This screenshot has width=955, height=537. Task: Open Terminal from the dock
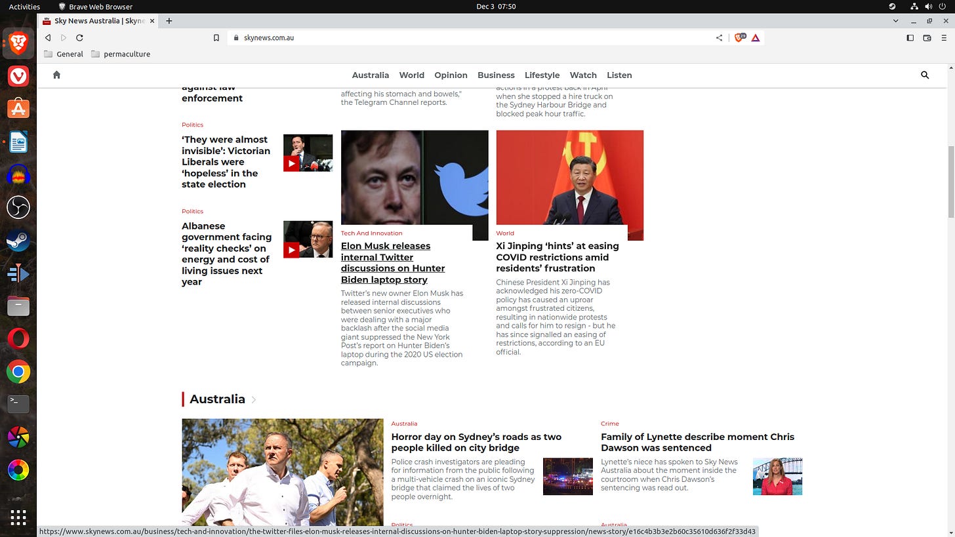tap(18, 404)
